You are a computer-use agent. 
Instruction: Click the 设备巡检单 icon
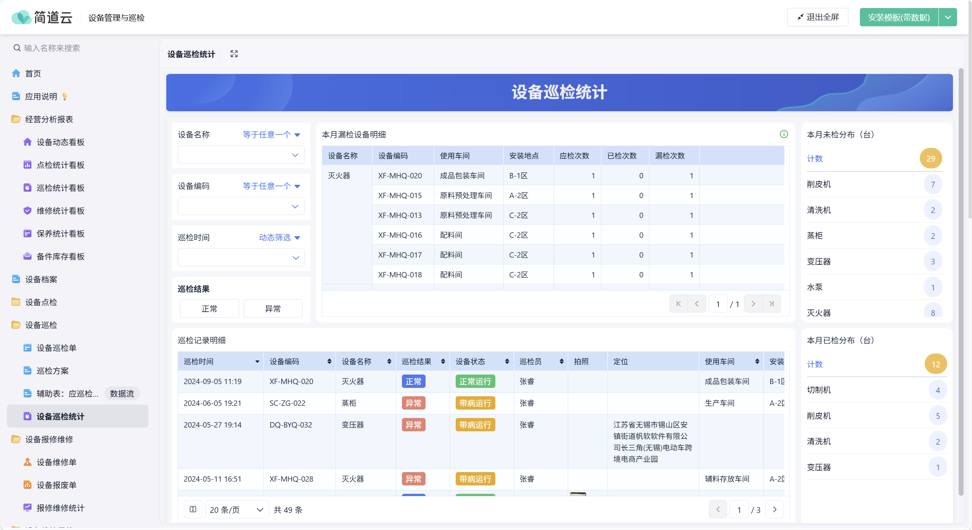click(x=27, y=347)
